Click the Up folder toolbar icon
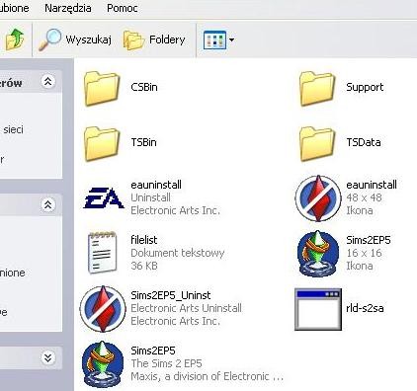 click(x=15, y=39)
